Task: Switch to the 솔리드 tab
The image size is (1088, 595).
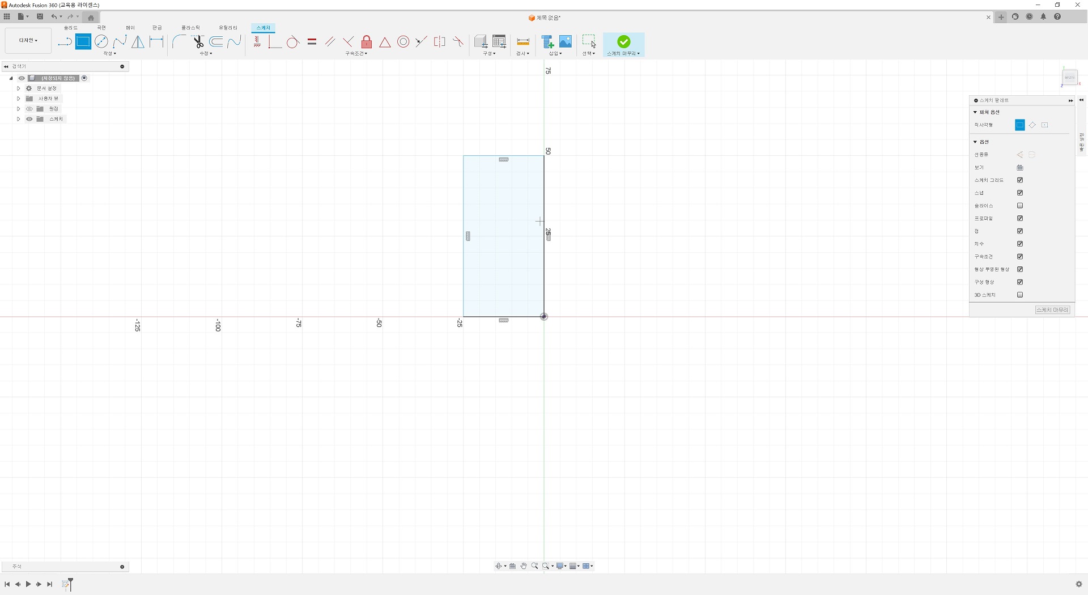Action: coord(71,28)
